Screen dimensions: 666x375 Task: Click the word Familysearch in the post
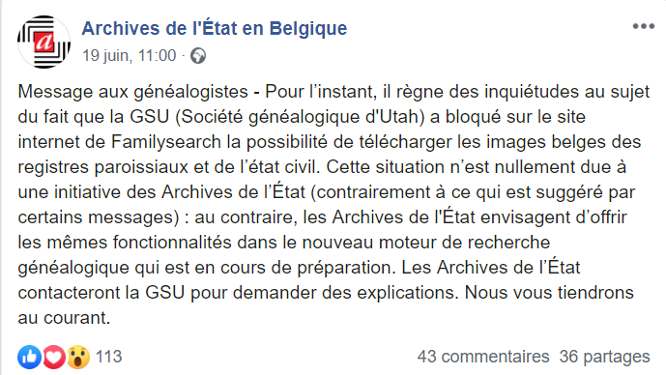[166, 142]
